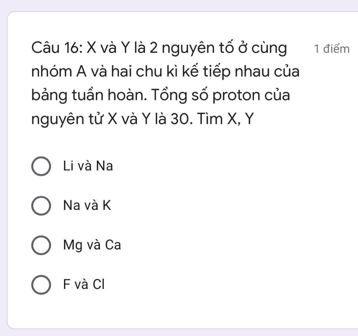Click the 'Li và Na' answer label text
Screen dimensions: 358x336
[x=88, y=166]
